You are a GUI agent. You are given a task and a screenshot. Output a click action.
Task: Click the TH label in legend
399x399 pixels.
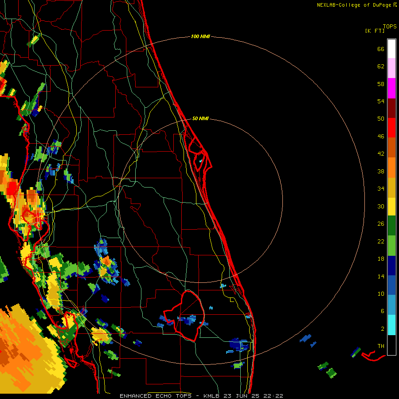point(381,346)
